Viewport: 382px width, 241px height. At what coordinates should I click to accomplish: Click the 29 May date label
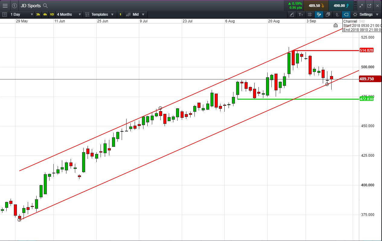(22, 21)
